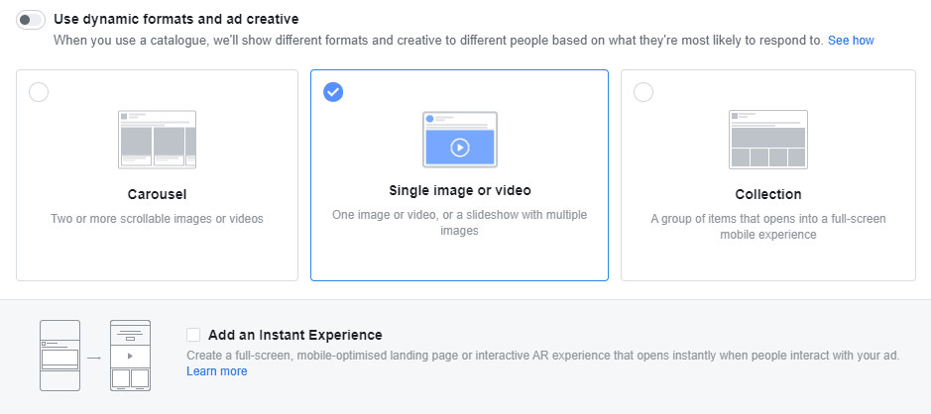Click the Carousel description about scrollable images

tap(157, 218)
